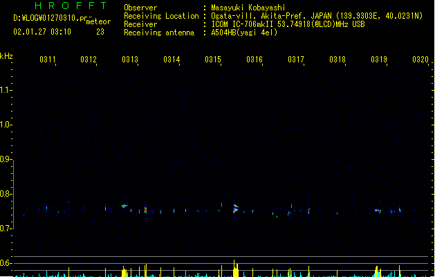Click the HROFFT title text

71,6
